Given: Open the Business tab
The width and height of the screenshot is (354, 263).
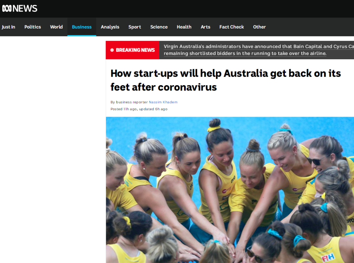Looking at the screenshot, I should (x=82, y=27).
